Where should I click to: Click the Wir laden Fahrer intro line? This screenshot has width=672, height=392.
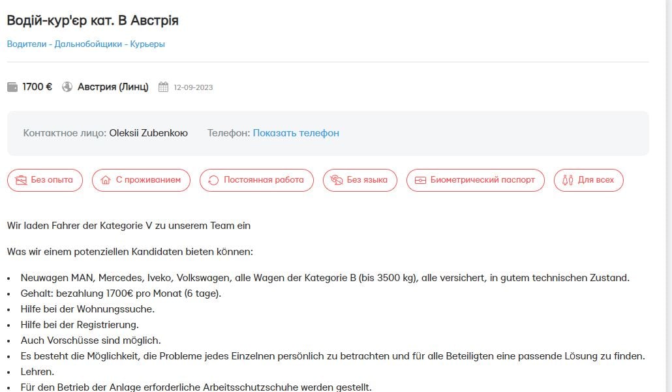tap(129, 226)
